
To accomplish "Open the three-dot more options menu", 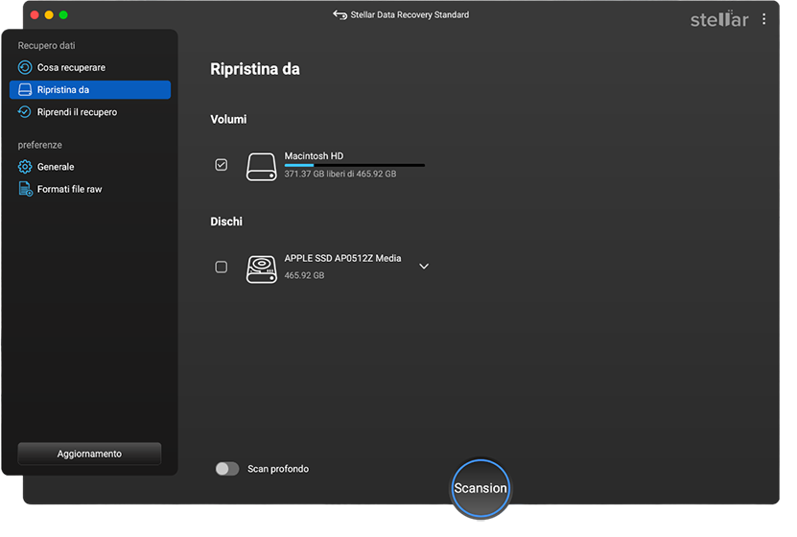I will pos(763,19).
